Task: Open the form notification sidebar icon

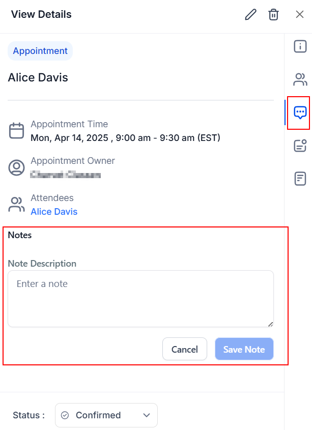Action: pos(300,146)
